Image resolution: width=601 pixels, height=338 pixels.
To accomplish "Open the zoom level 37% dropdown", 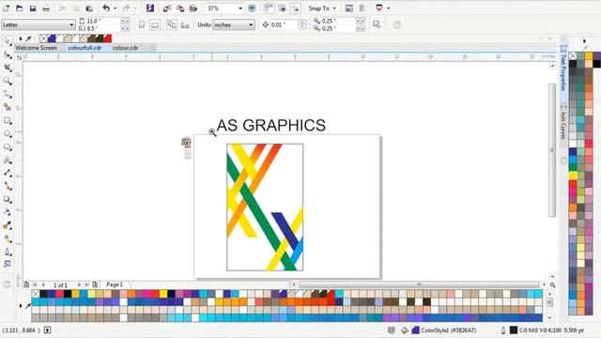I will [240, 8].
